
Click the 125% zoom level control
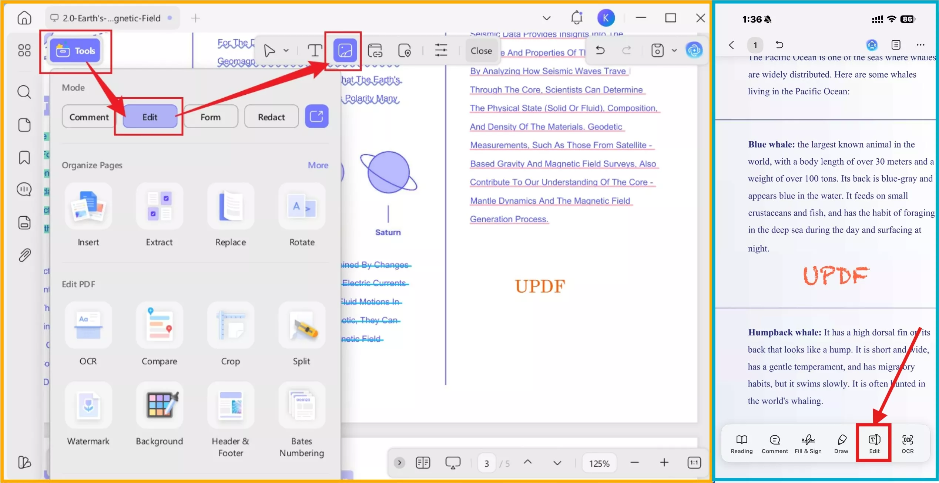pyautogui.click(x=599, y=463)
